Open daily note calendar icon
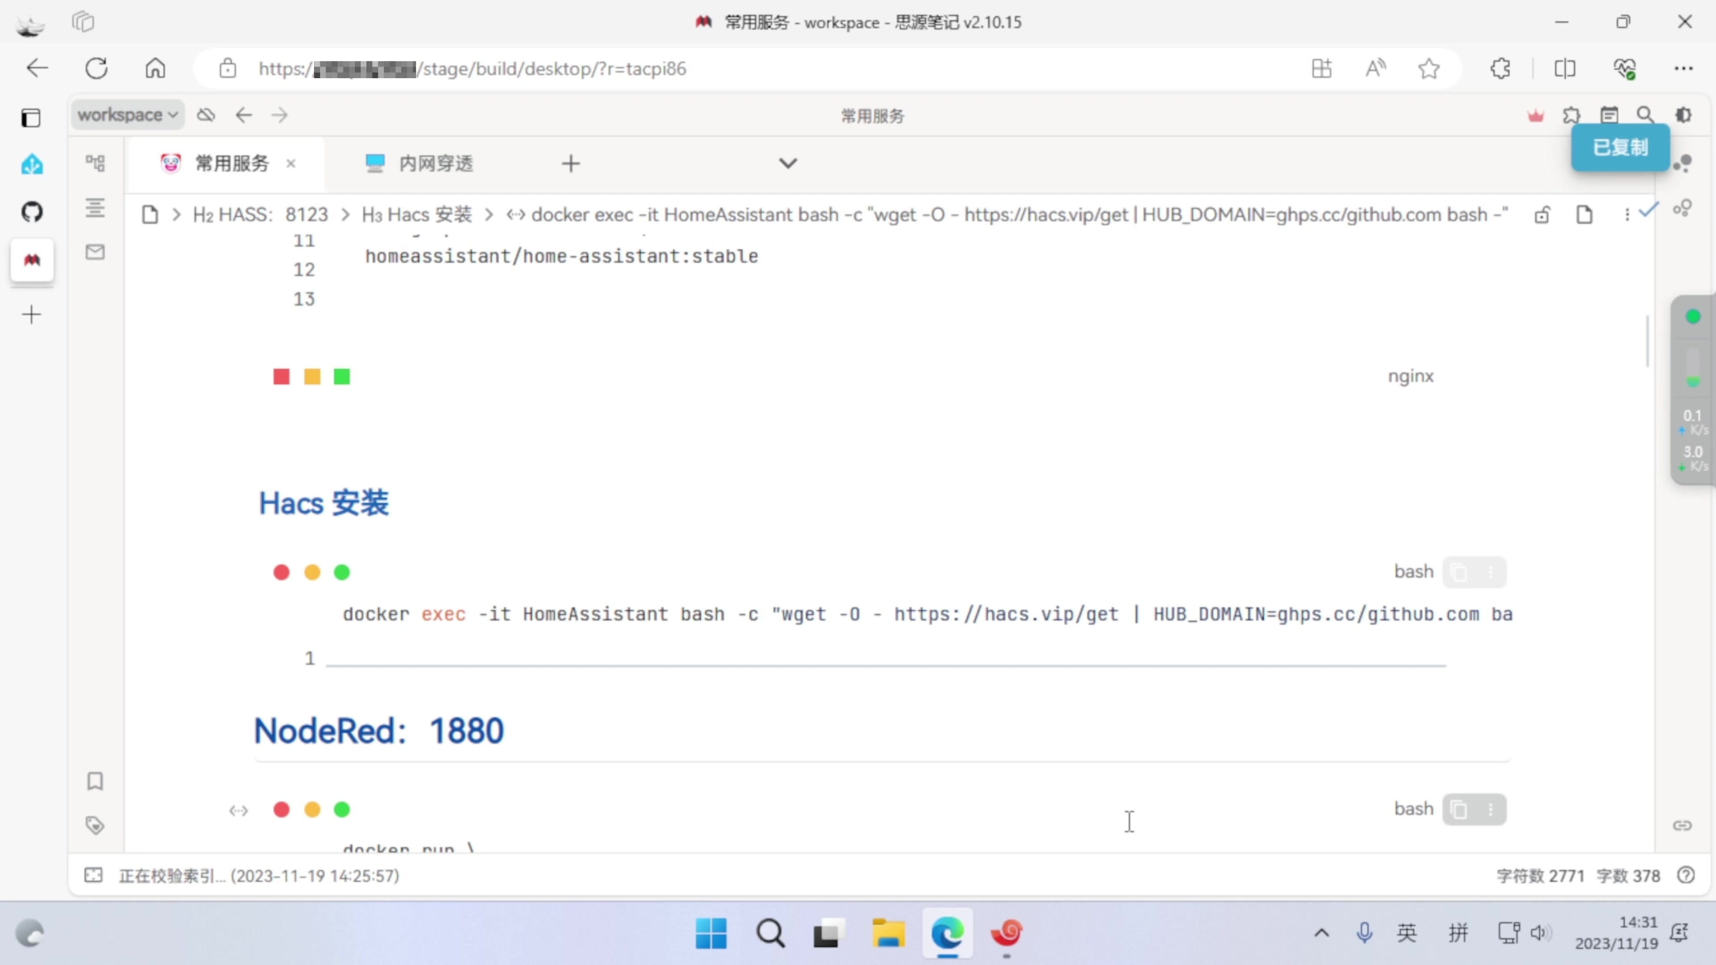 (x=1609, y=115)
